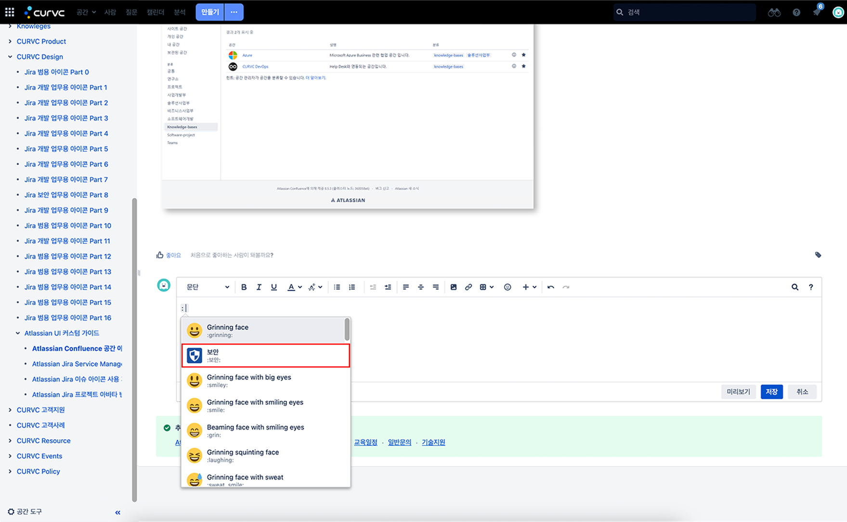Insert a bulleted list
The width and height of the screenshot is (847, 522).
point(337,287)
